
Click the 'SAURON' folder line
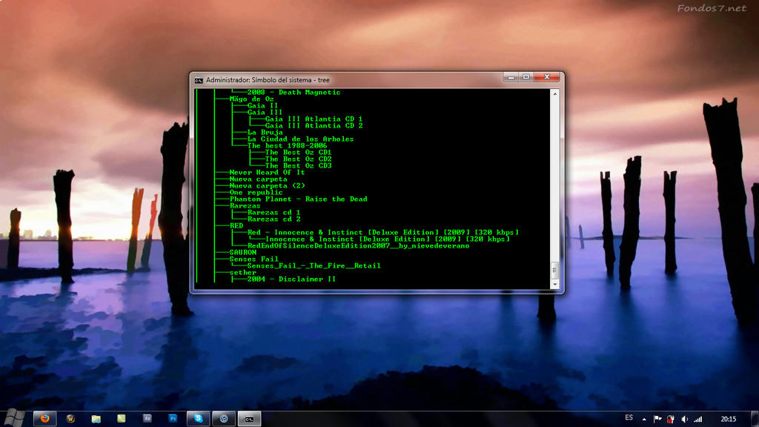pos(243,253)
